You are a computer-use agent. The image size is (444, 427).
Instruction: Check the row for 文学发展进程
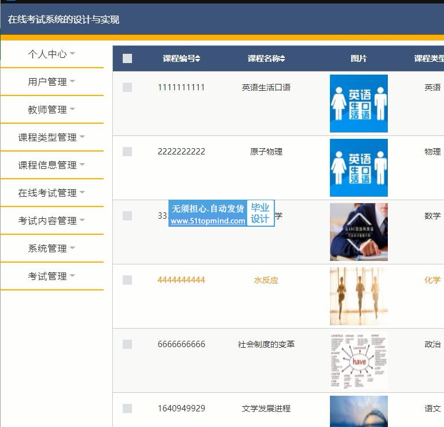click(x=127, y=408)
